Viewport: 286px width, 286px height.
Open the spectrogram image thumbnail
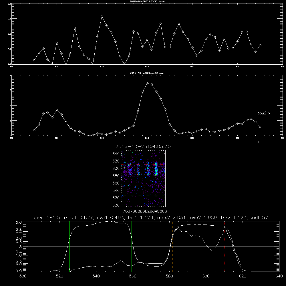pos(143,178)
